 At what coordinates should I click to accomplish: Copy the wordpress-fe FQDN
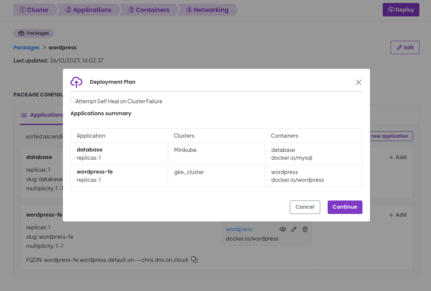[x=194, y=260]
